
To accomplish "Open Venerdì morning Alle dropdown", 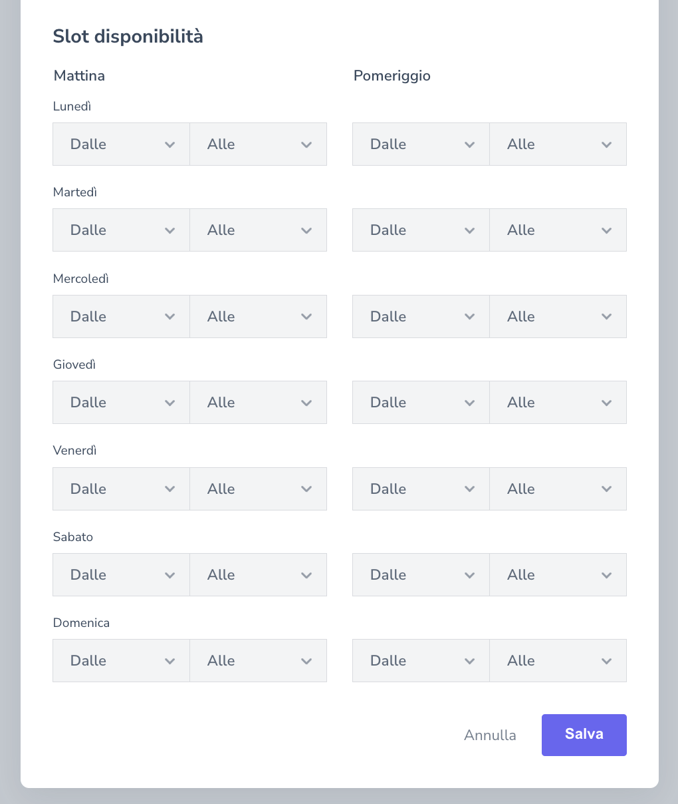I will click(x=258, y=489).
